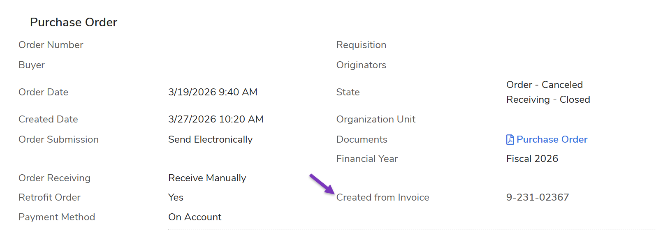
Task: Click the Requisition field label
Action: (361, 45)
